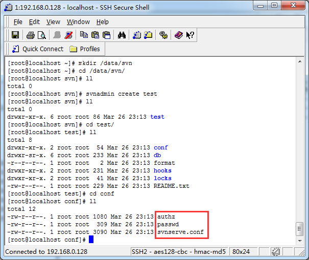This screenshot has width=309, height=260.
Task: Click 'mkdir /data/svn' command text
Action: tap(105, 63)
